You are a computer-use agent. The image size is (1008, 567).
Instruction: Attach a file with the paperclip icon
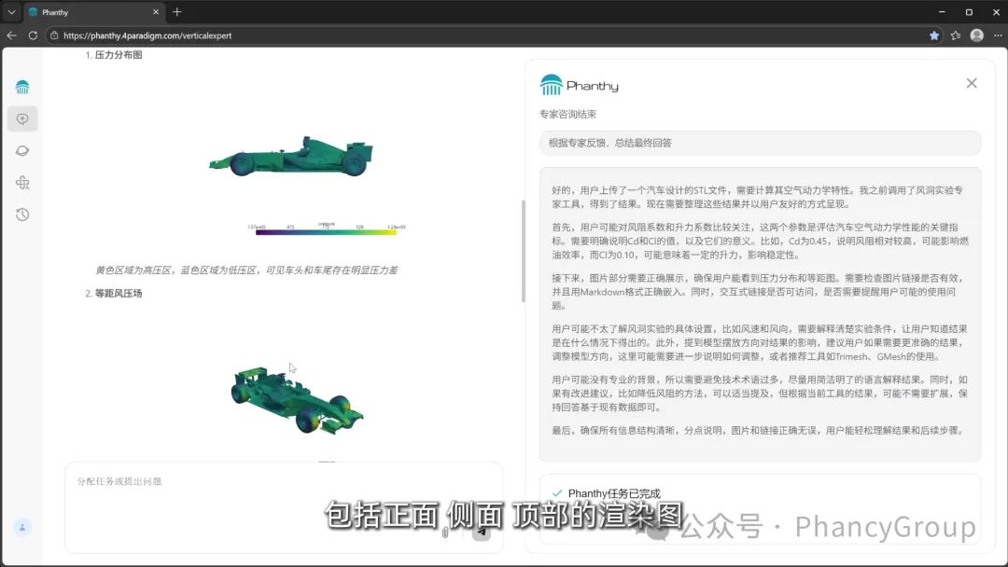pos(445,532)
